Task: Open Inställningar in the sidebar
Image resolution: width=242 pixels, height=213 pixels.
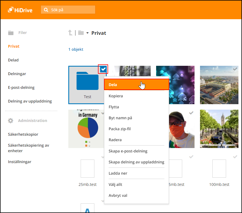Action: [19, 162]
